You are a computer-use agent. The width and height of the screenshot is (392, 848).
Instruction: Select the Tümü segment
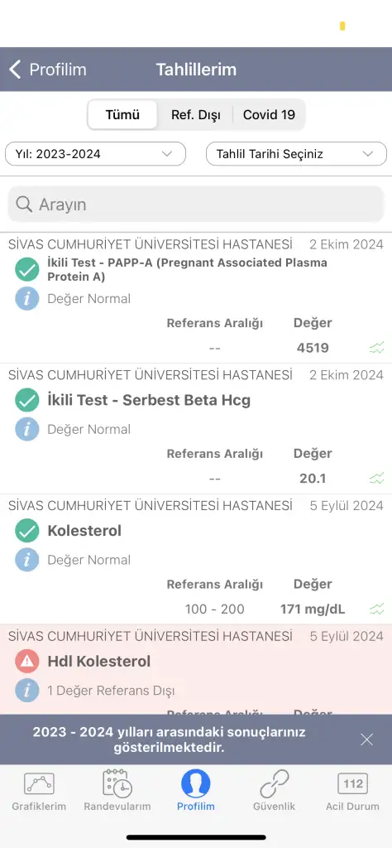point(122,114)
